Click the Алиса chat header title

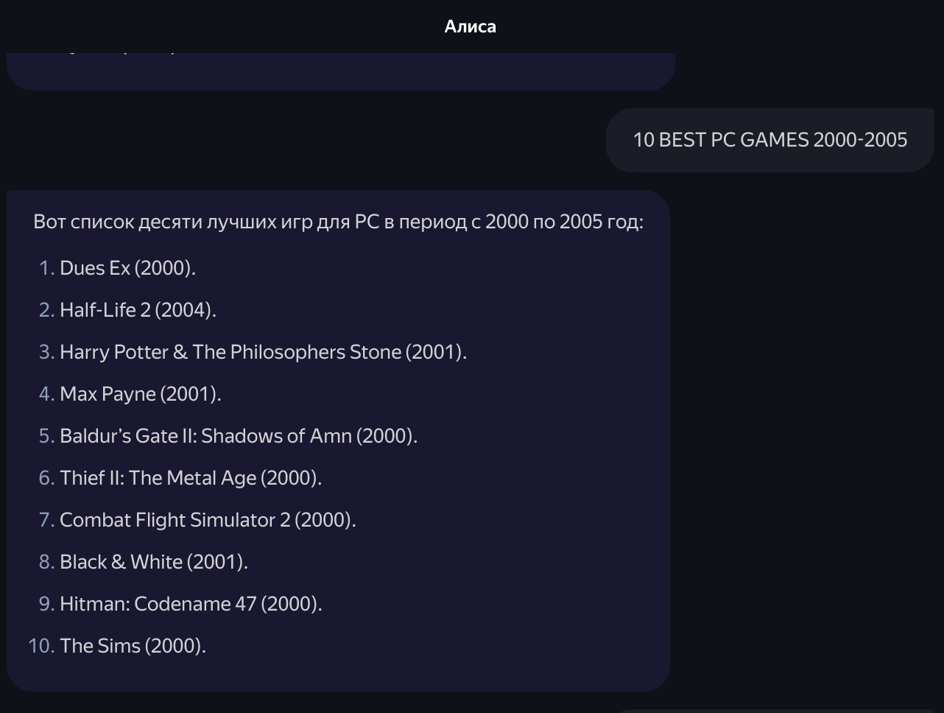(471, 27)
